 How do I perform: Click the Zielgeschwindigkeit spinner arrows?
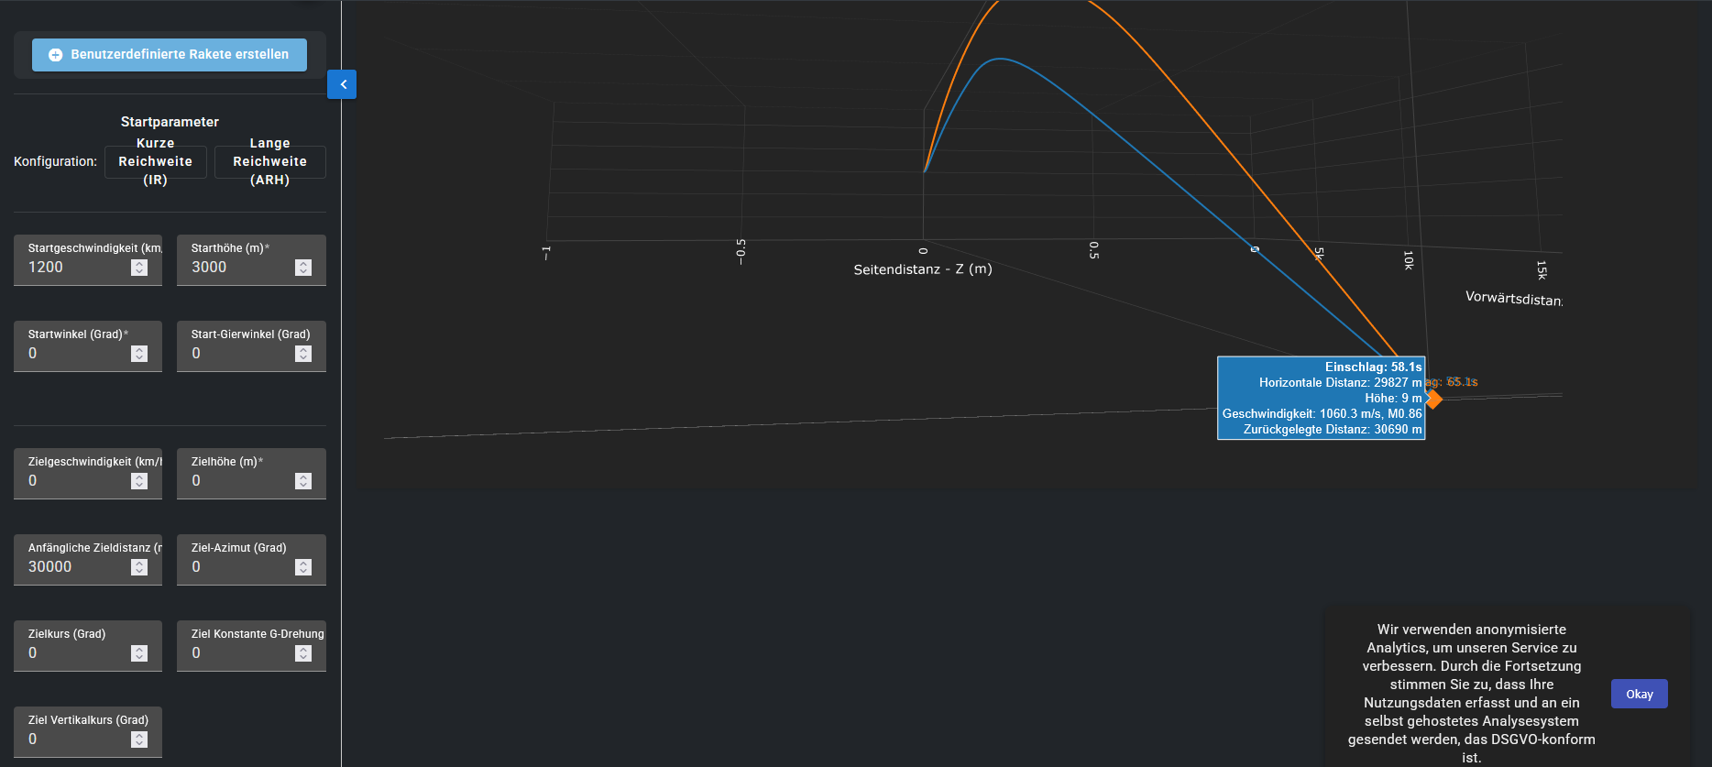click(139, 481)
